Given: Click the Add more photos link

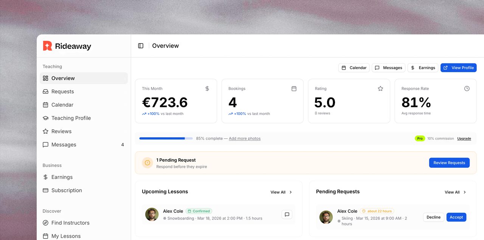Looking at the screenshot, I should (x=244, y=138).
